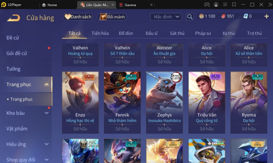The height and width of the screenshot is (163, 273).
Task: Expand the Hiệu ứng sidebar section
Action: [46, 144]
